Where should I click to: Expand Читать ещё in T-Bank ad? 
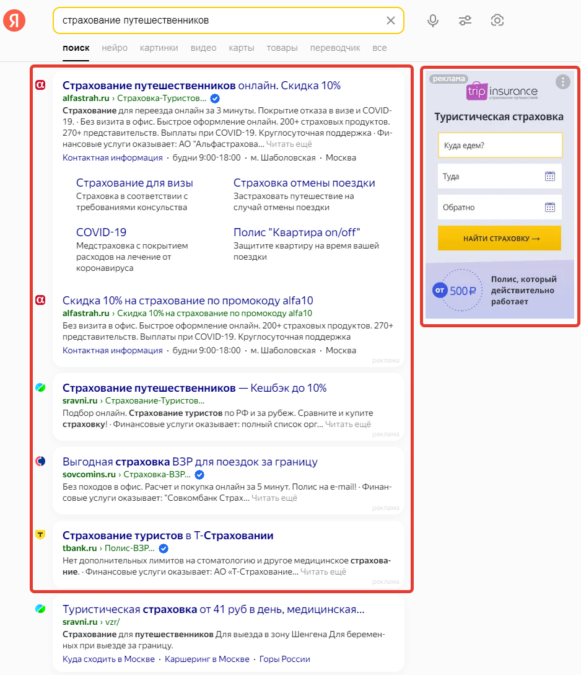click(323, 572)
